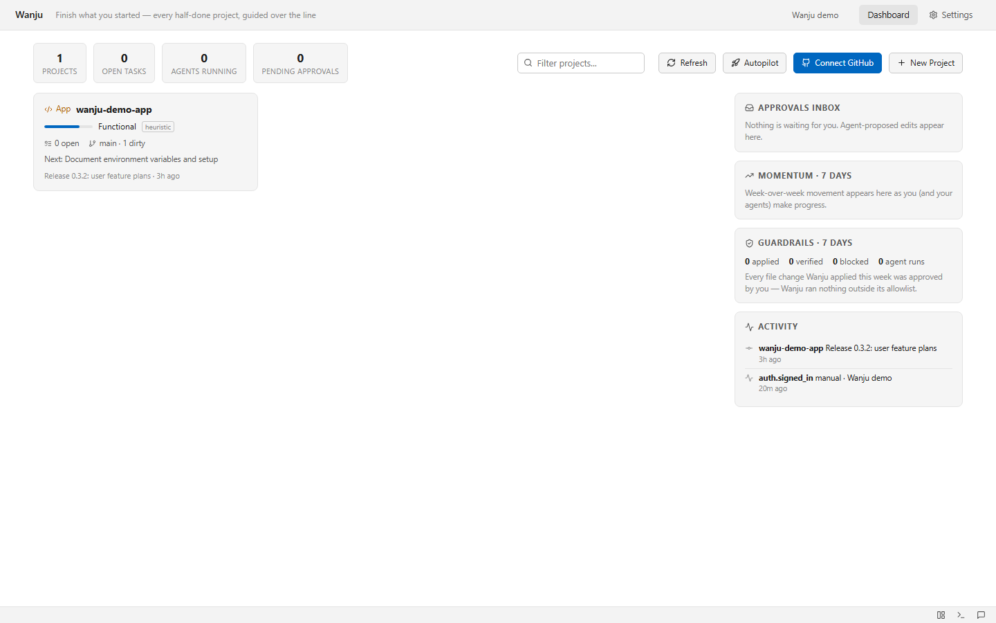Click 'main · 1 dirty' branch text
Screen dimensions: 996x623
coord(122,143)
